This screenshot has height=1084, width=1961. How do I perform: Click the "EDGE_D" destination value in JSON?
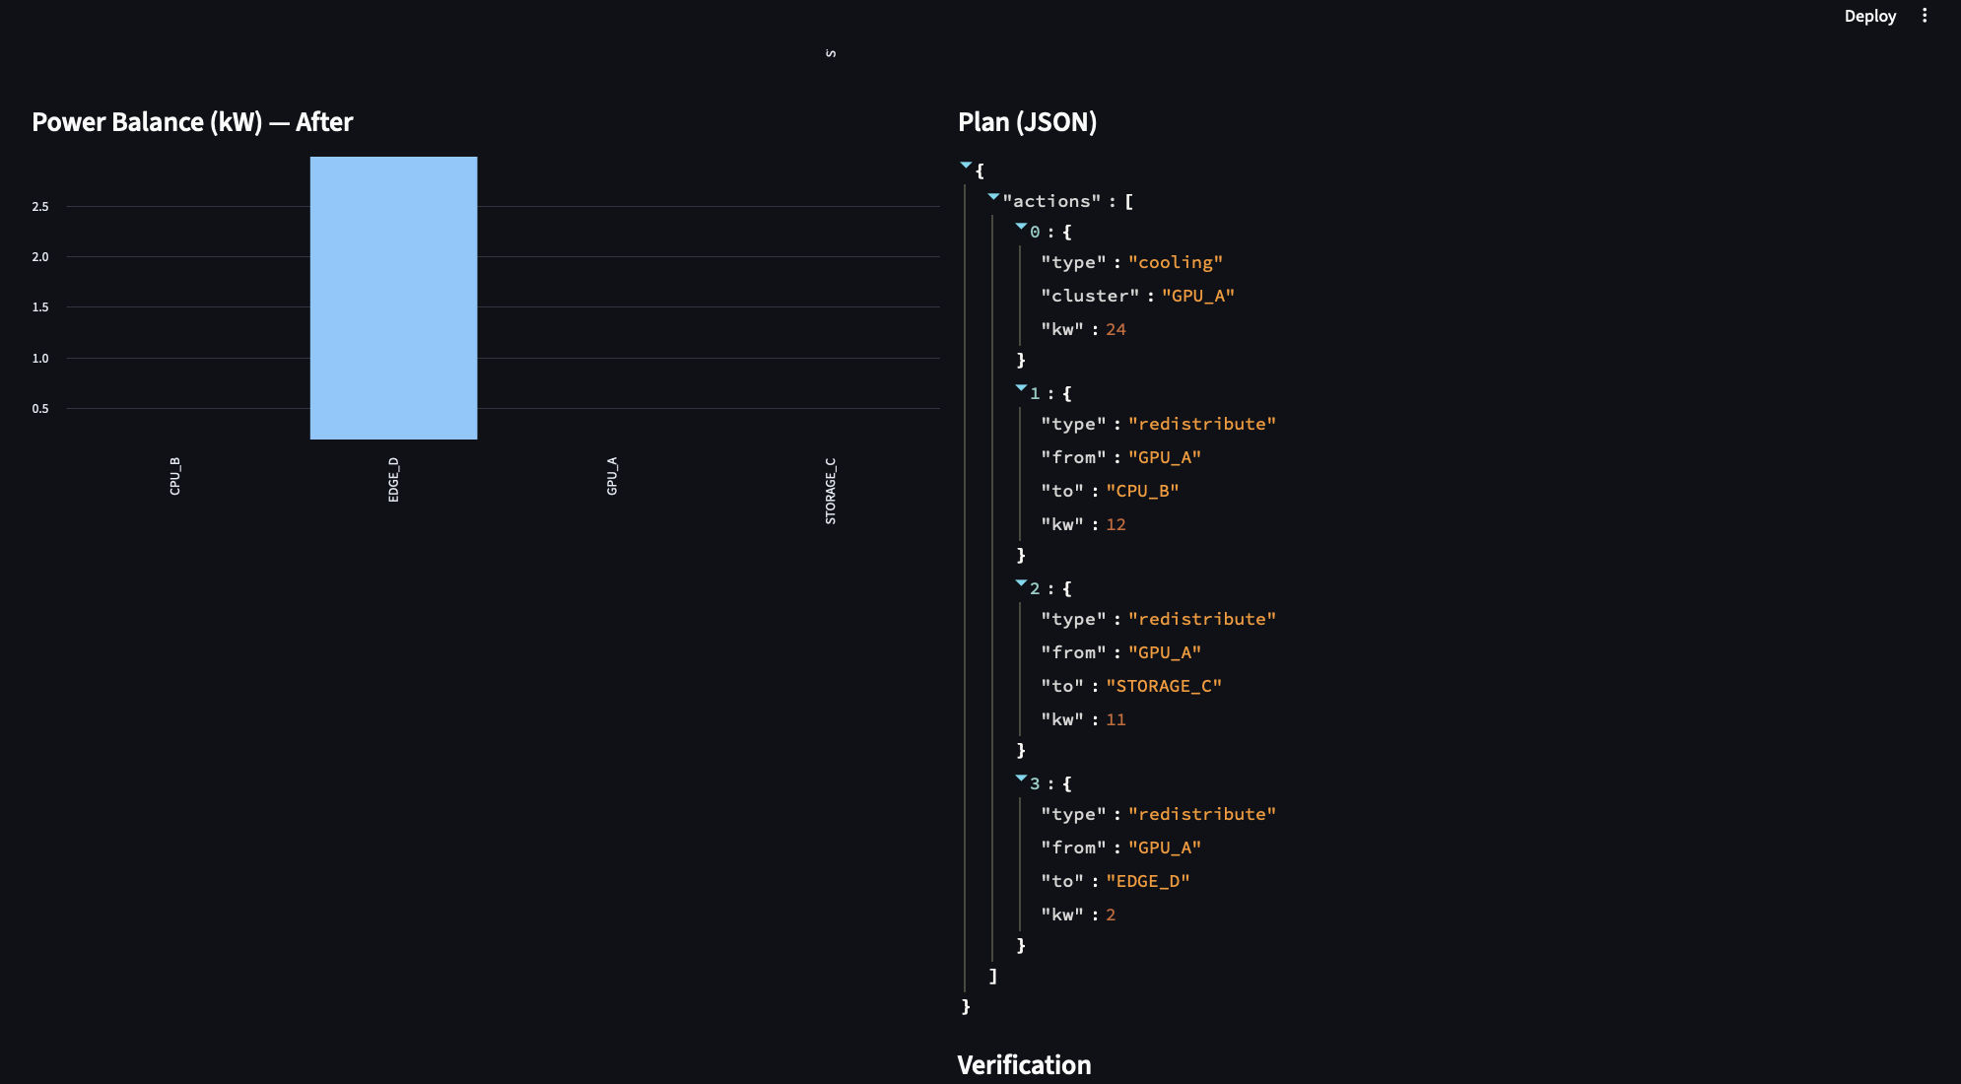point(1147,881)
